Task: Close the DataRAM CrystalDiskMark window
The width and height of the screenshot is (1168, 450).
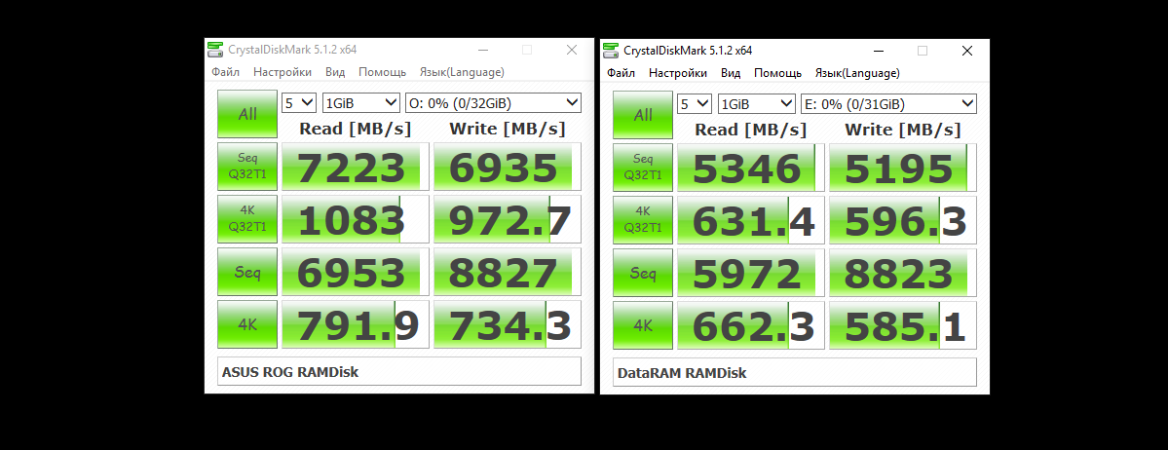Action: [967, 51]
